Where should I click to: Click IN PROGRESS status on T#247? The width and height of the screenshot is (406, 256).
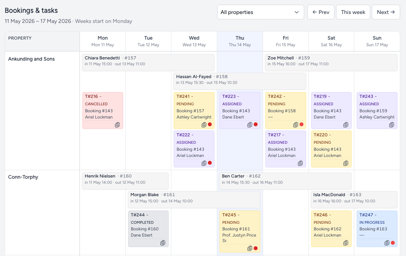pyautogui.click(x=372, y=222)
